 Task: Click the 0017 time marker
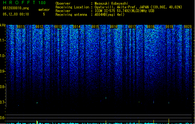132,27
